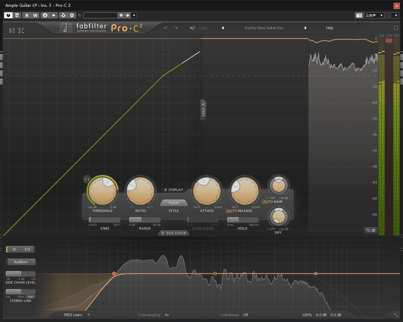Click the 100% mix value
The image size is (403, 322).
tap(307, 315)
